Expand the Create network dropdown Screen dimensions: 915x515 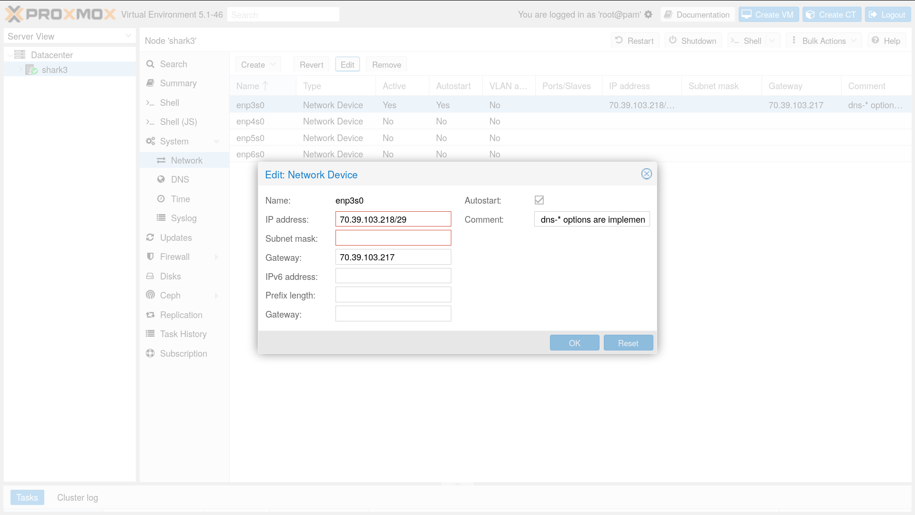tap(258, 65)
